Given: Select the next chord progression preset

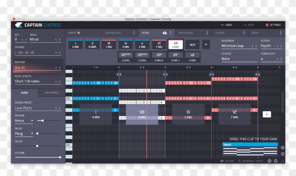Looking at the screenshot, I should point(60,53).
